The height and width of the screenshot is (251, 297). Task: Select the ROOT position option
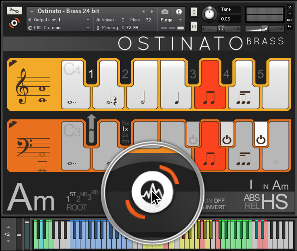coord(77,208)
